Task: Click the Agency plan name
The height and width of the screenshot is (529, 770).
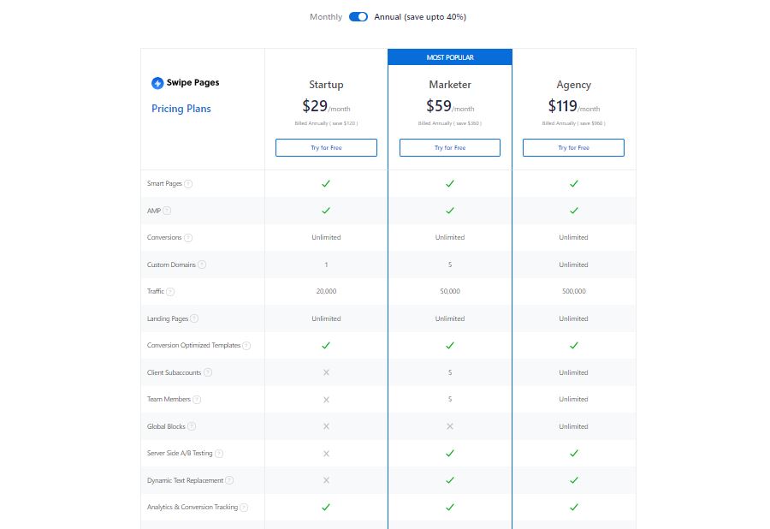Action: coord(573,85)
